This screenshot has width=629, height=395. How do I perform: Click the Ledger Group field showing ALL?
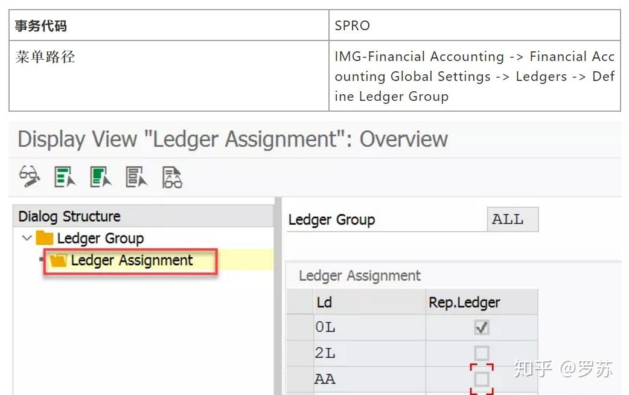click(512, 220)
